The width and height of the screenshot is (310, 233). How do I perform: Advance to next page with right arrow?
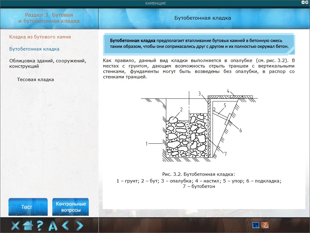coord(79,225)
